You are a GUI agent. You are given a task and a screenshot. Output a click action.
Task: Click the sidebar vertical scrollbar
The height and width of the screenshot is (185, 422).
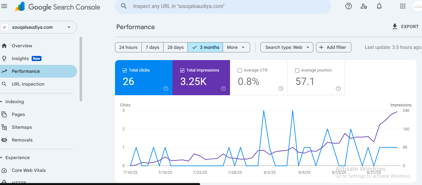[x=81, y=69]
